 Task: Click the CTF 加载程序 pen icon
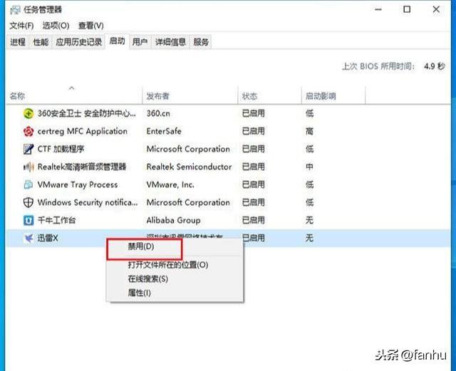[x=28, y=149]
